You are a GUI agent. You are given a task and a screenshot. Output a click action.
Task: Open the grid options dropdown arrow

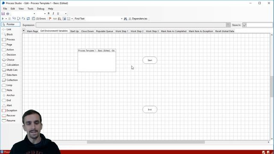point(72,19)
